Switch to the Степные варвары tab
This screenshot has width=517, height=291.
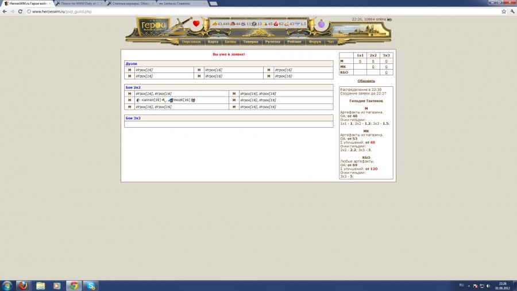130,3
